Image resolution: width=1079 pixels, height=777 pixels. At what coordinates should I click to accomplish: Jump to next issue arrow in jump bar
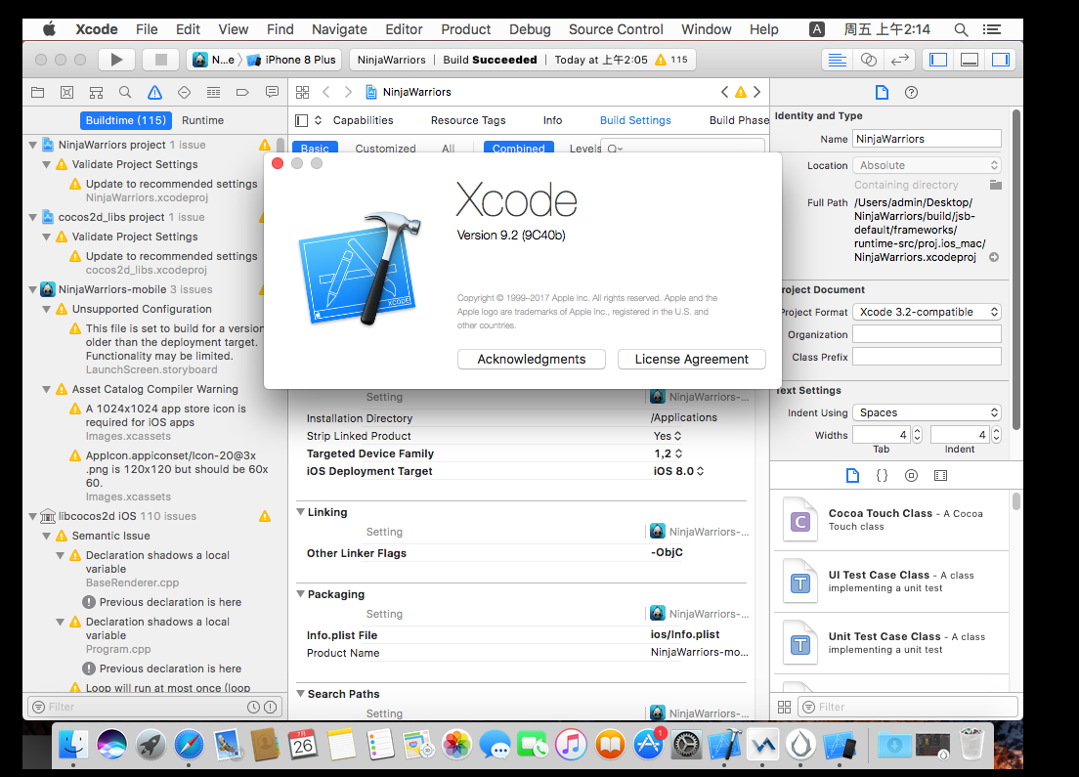[756, 92]
